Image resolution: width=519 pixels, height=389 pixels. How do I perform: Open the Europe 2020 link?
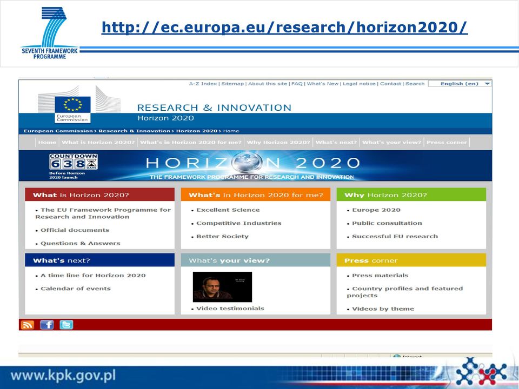pyautogui.click(x=376, y=210)
